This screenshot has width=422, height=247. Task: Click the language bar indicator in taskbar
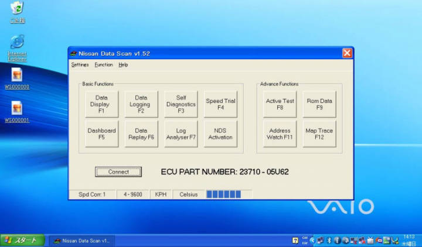click(x=305, y=241)
